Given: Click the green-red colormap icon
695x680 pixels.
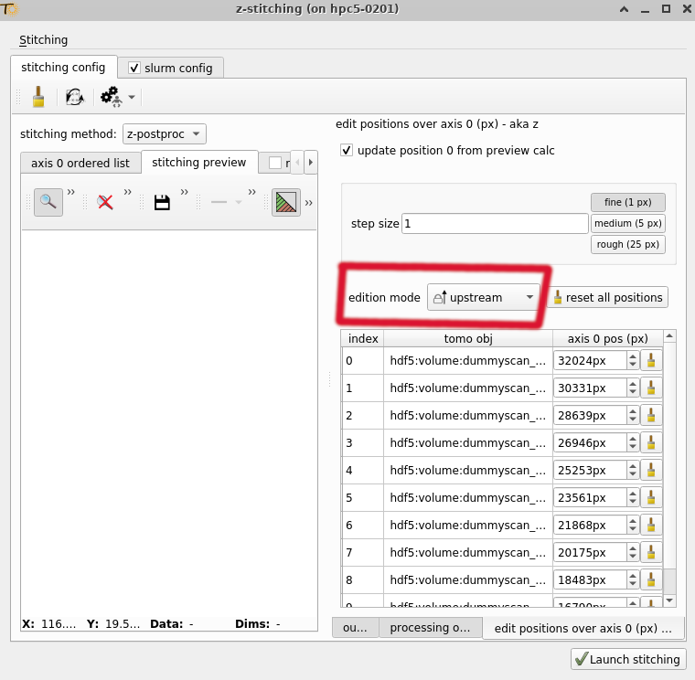Looking at the screenshot, I should pyautogui.click(x=286, y=202).
